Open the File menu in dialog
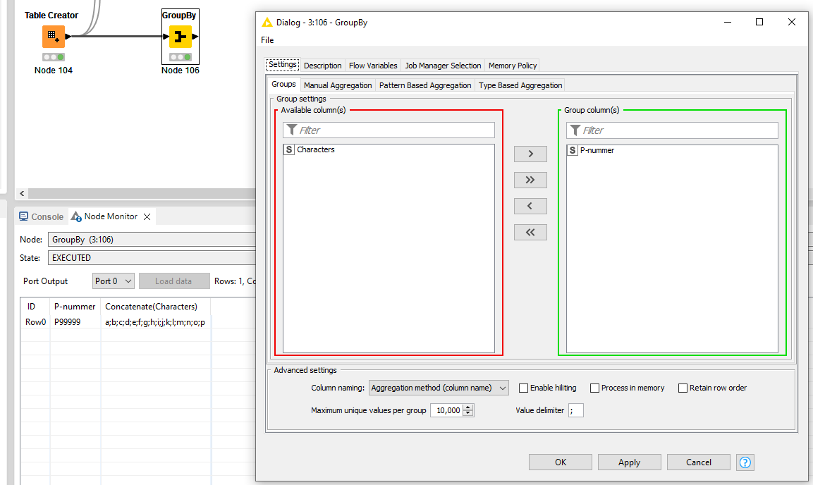Image resolution: width=813 pixels, height=485 pixels. (x=267, y=40)
